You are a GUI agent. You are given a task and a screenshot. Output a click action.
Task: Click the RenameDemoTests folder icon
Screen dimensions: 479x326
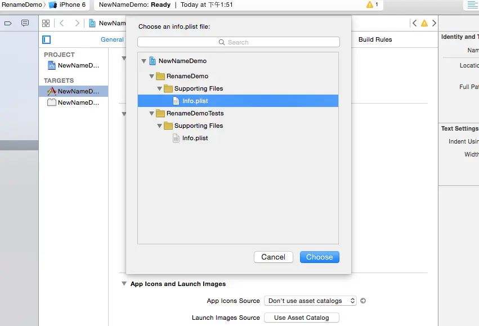click(x=160, y=113)
